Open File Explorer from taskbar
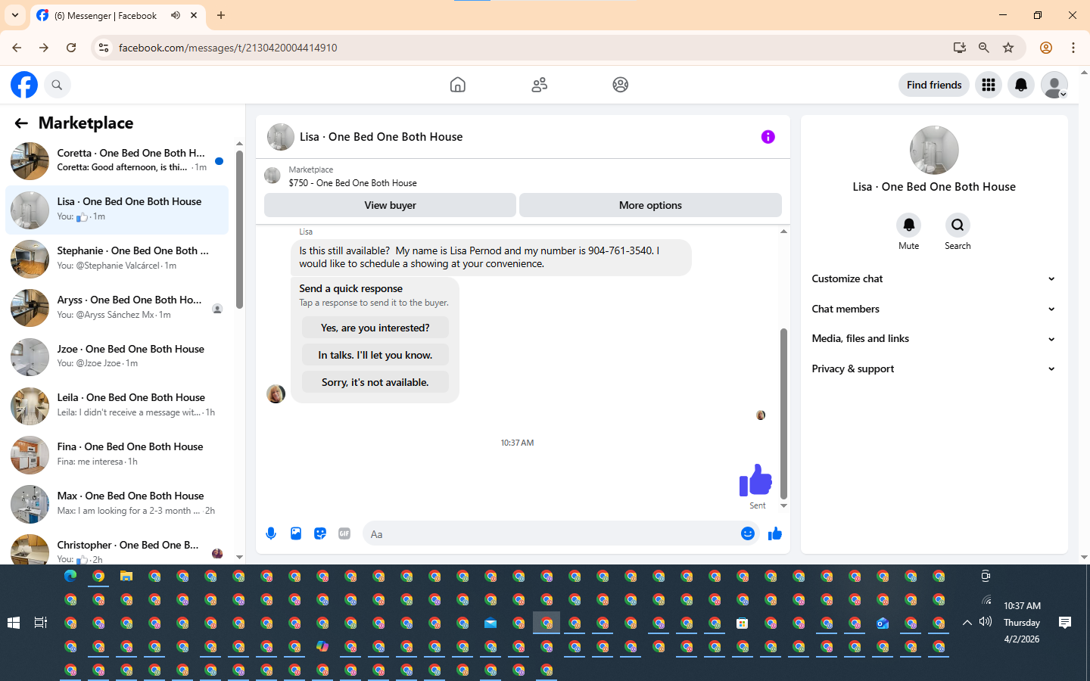 tap(126, 577)
